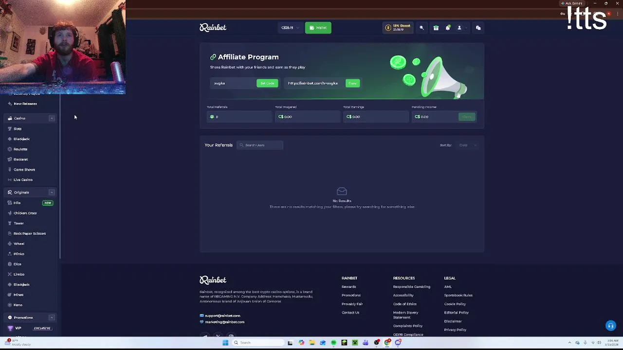623x350 pixels.
Task: Expand the Promotions sidebar section
Action: [x=52, y=317]
